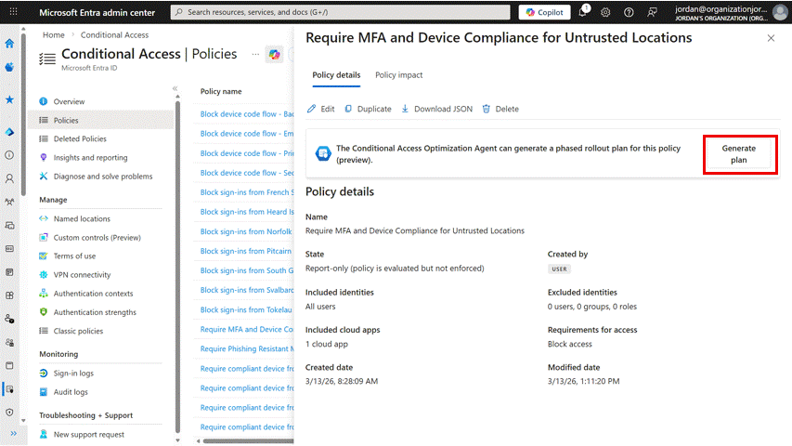Click the horizontal scrollbar under policy list
Viewport: 792px width, 446px height.
click(249, 441)
